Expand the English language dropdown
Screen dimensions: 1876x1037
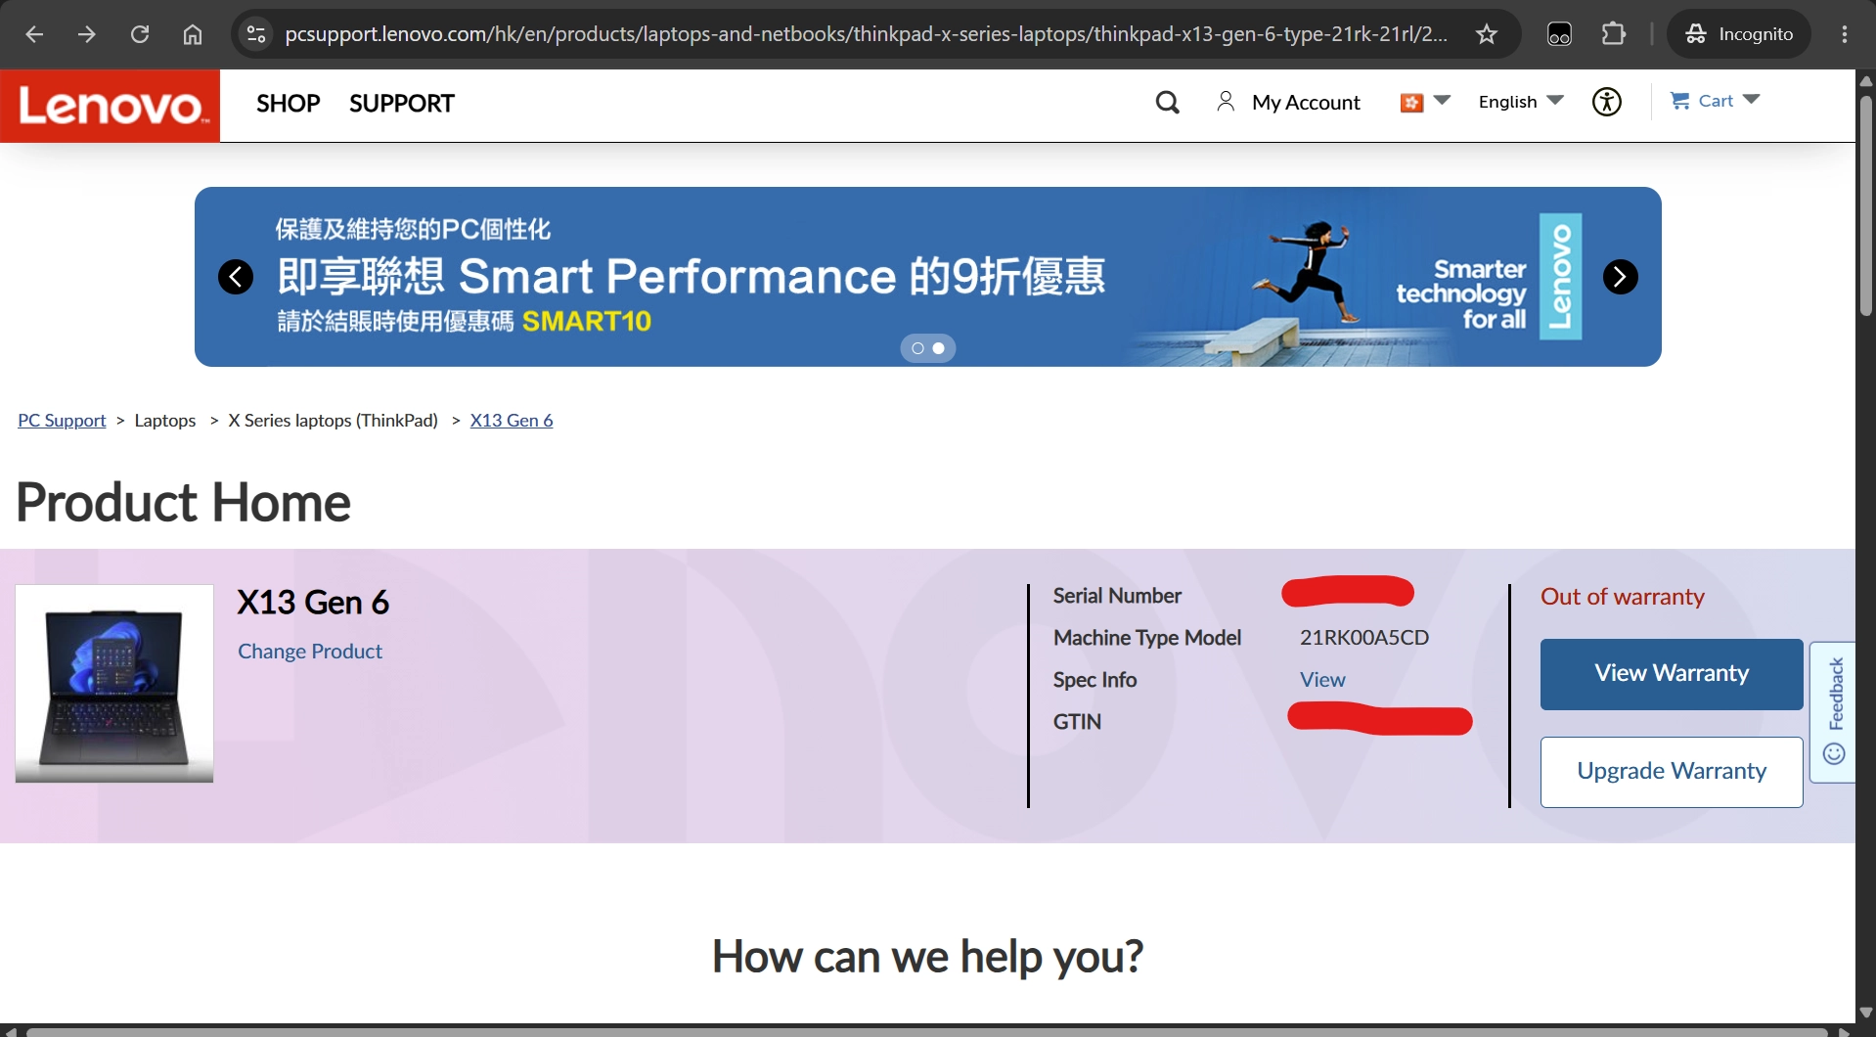click(x=1521, y=101)
